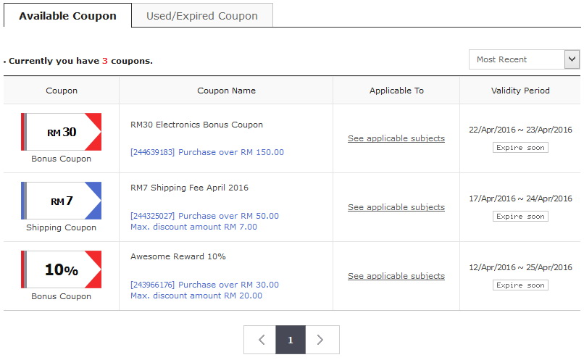This screenshot has height=360, width=584.
Task: Click the 10% Bonus Coupon icon
Action: tap(62, 269)
